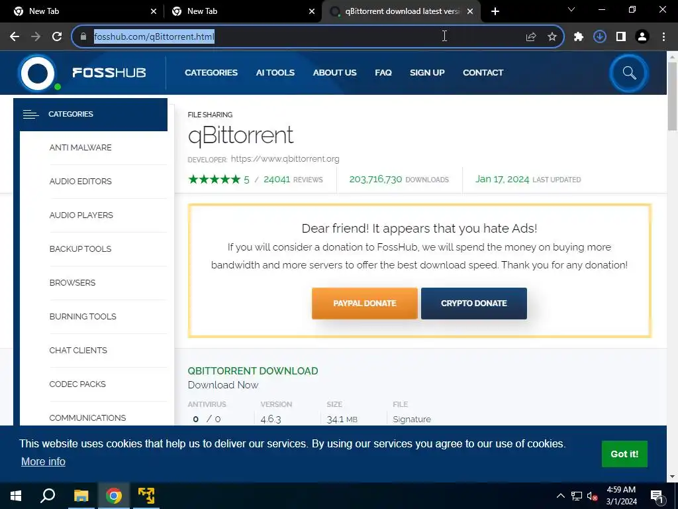Share this page via share icon
Viewport: 678px width, 509px height.
(x=531, y=36)
